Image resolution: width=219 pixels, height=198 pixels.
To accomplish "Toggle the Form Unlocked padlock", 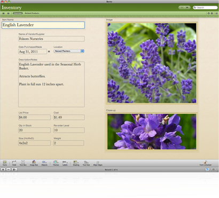I will (206, 163).
